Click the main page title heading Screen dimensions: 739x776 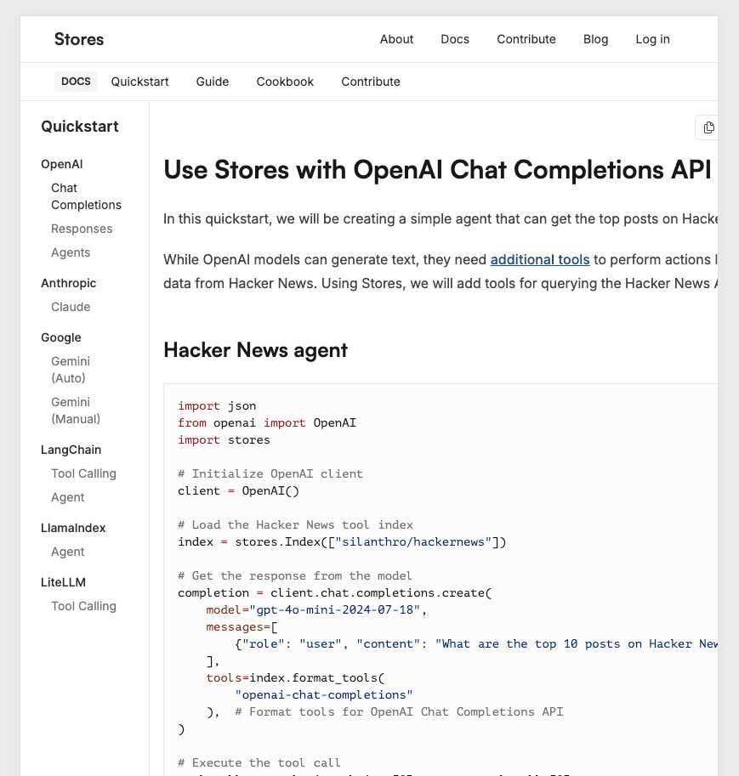pyautogui.click(x=437, y=170)
